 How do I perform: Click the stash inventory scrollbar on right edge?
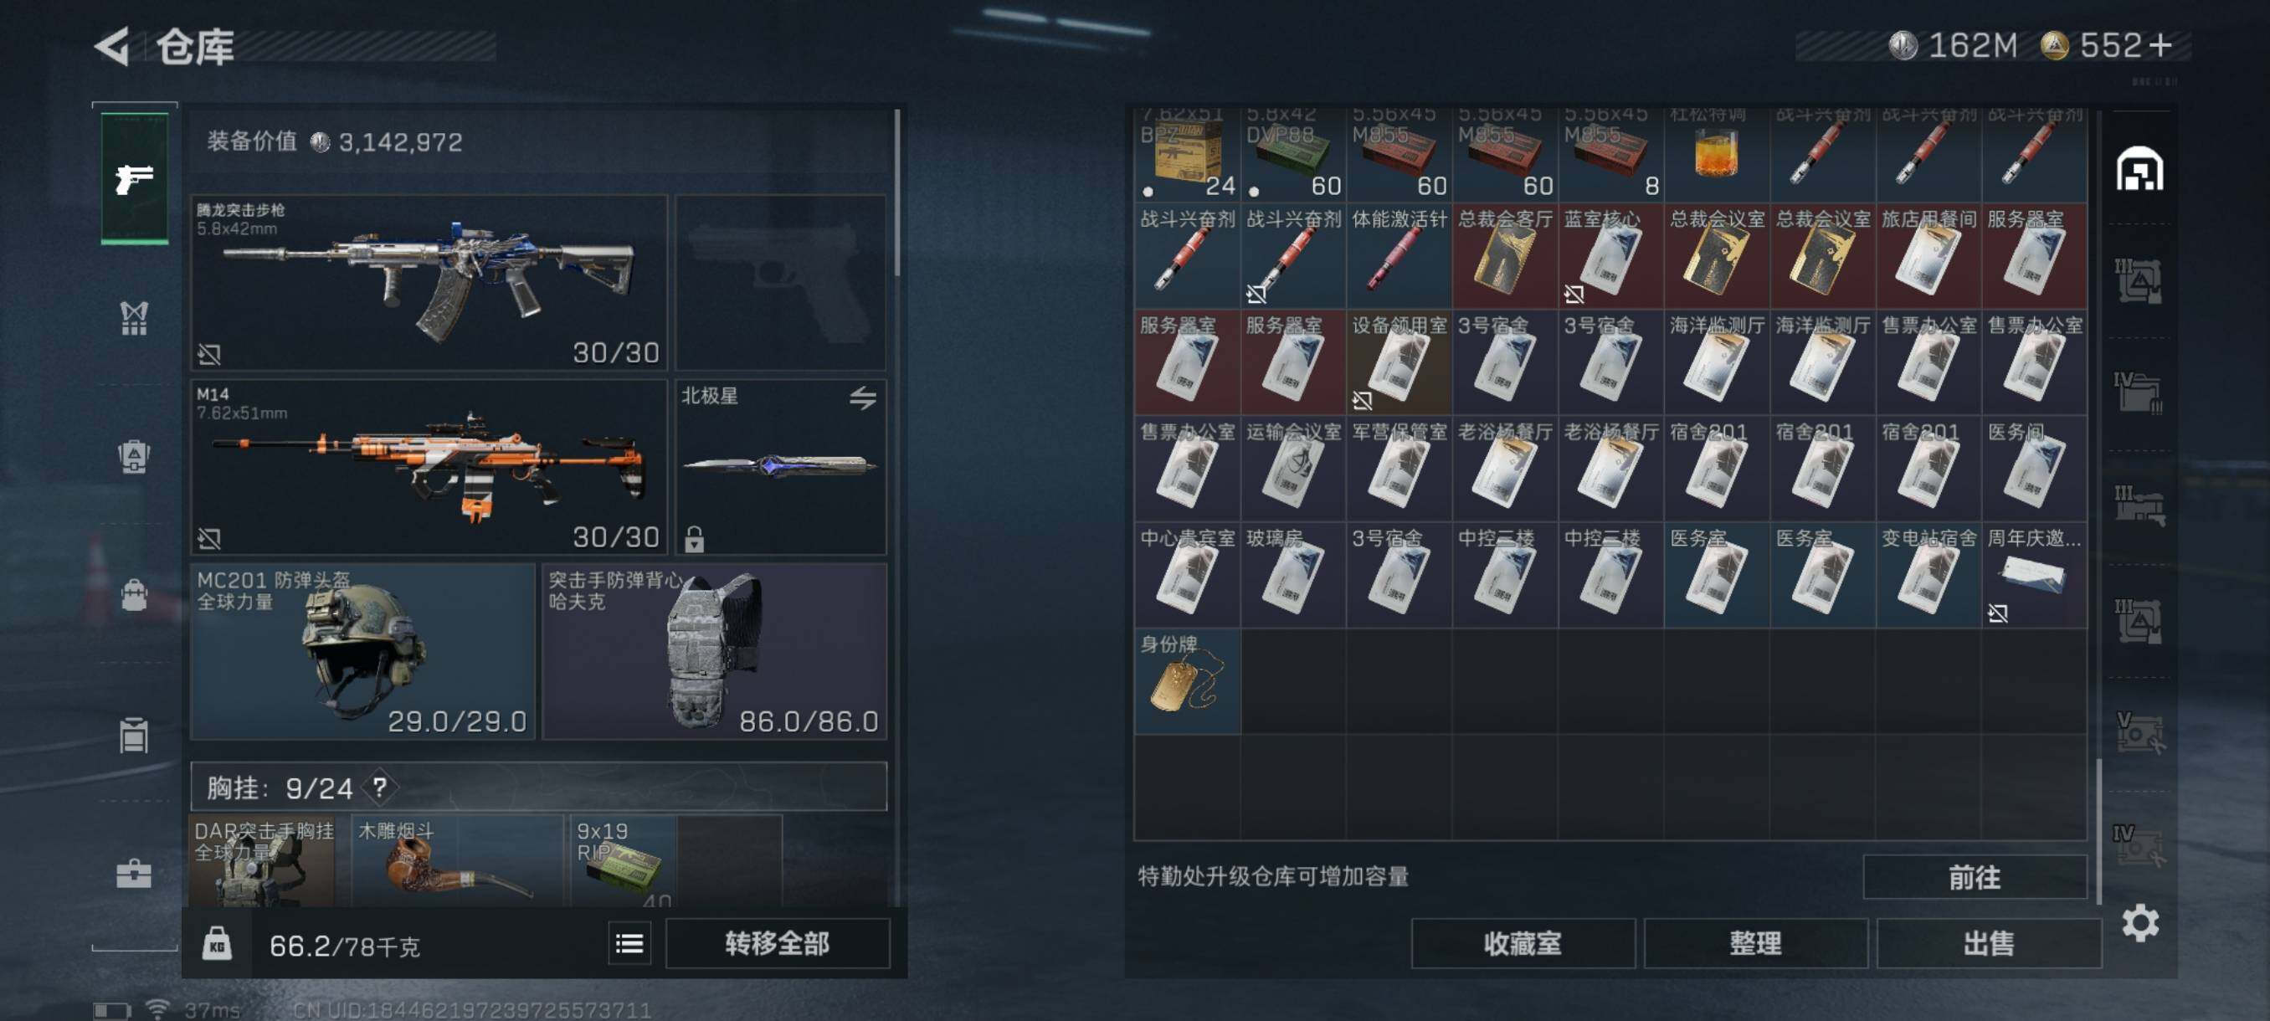2099,829
